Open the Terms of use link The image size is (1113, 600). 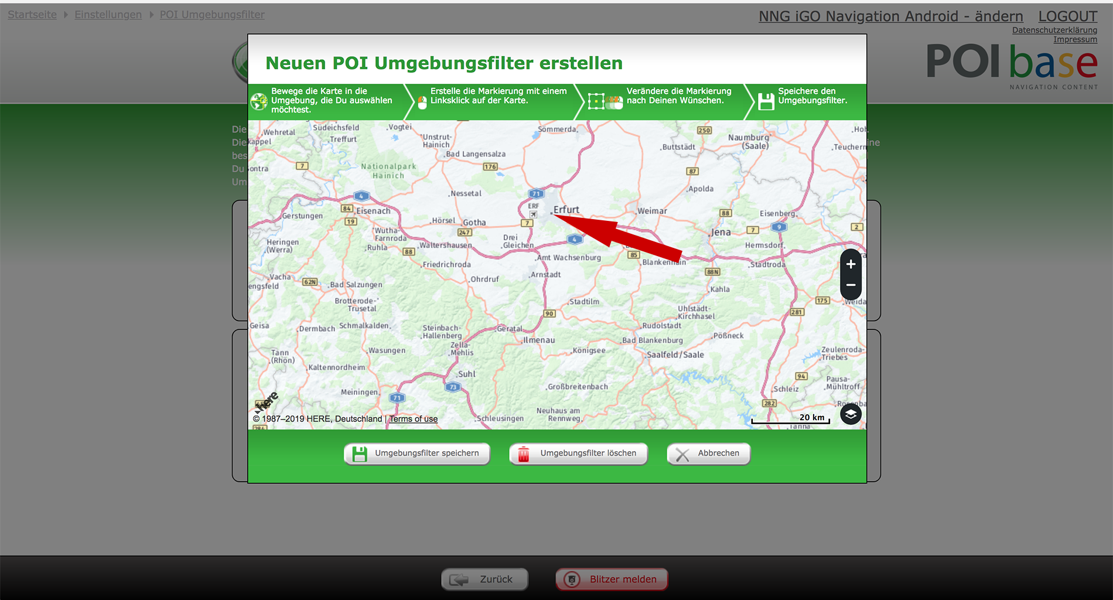[x=414, y=419]
